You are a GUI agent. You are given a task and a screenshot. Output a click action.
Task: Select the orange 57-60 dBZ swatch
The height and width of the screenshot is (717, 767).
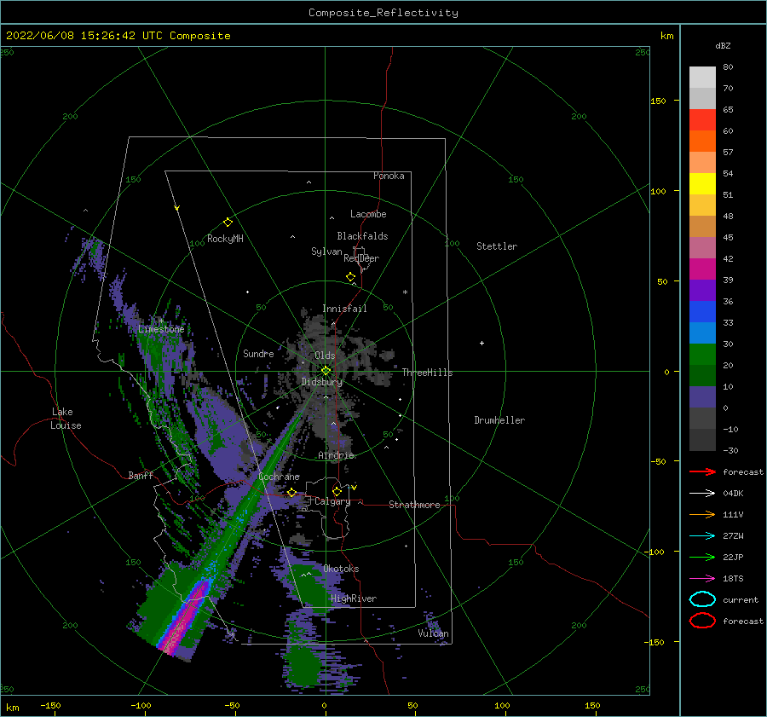tap(702, 142)
